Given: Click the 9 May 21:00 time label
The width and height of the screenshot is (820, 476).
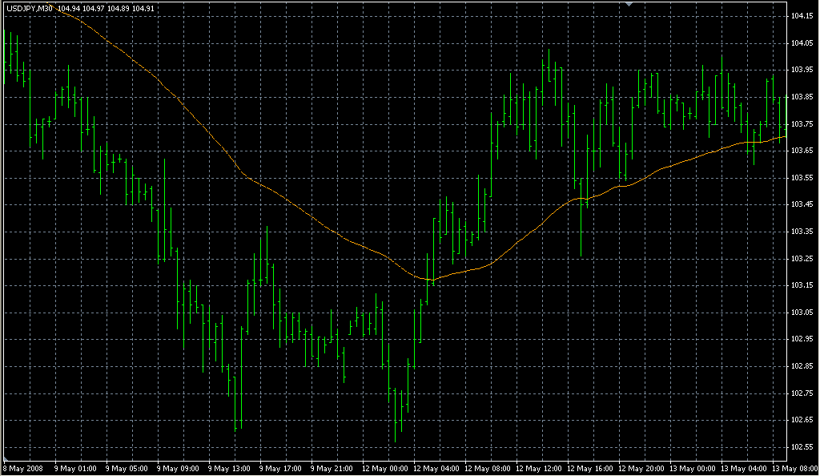Looking at the screenshot, I should 332,467.
